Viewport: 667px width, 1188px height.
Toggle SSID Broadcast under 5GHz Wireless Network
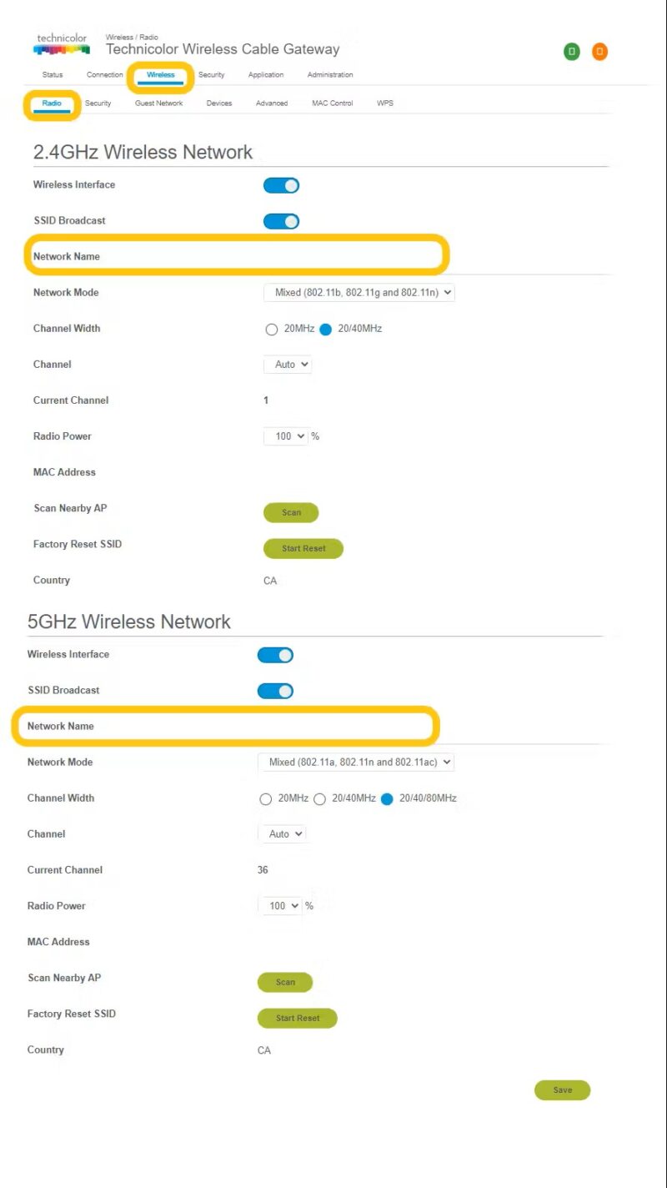tap(275, 690)
